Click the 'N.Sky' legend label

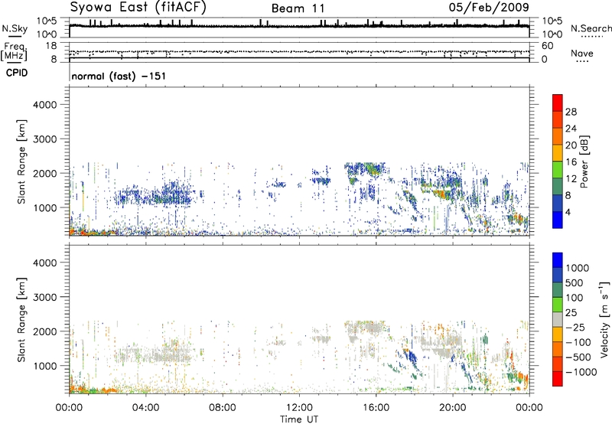pos(15,29)
